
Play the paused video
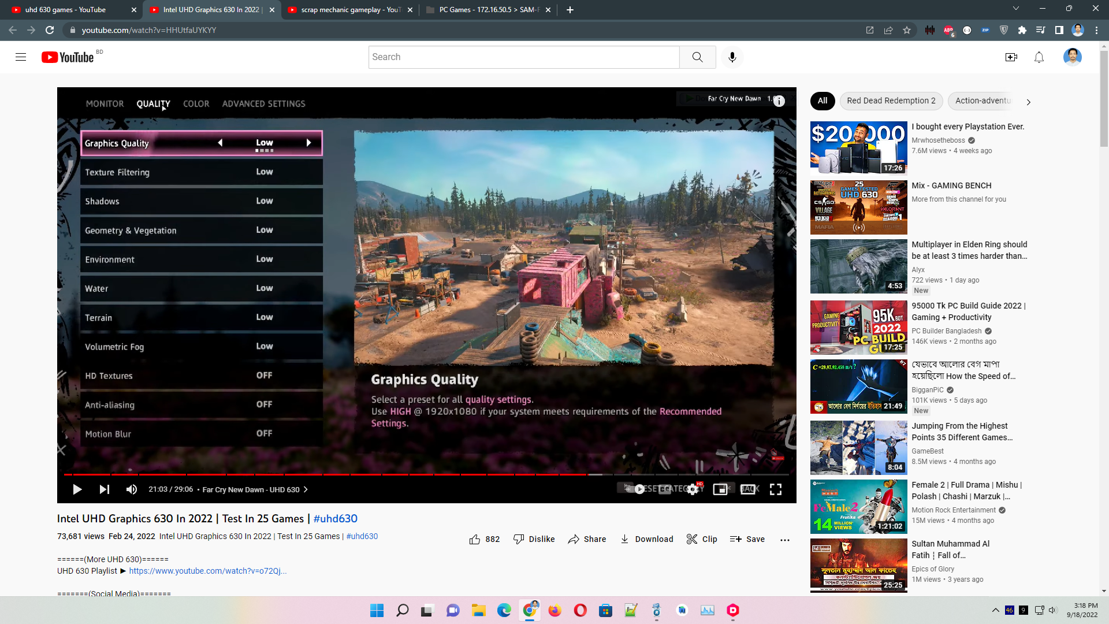click(x=77, y=489)
